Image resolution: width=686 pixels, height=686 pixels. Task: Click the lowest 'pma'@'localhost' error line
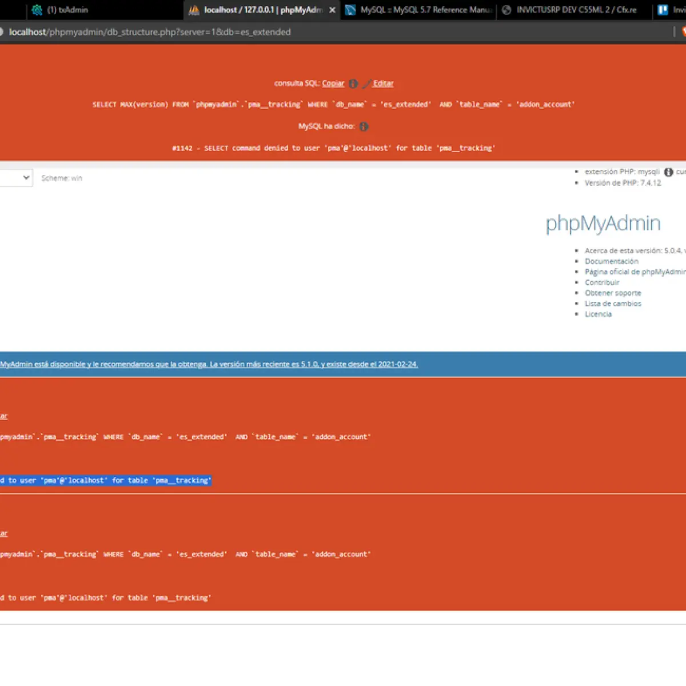(106, 598)
